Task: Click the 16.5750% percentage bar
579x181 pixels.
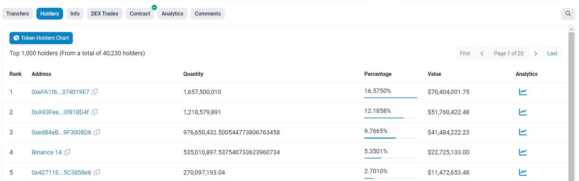Action: [x=391, y=97]
